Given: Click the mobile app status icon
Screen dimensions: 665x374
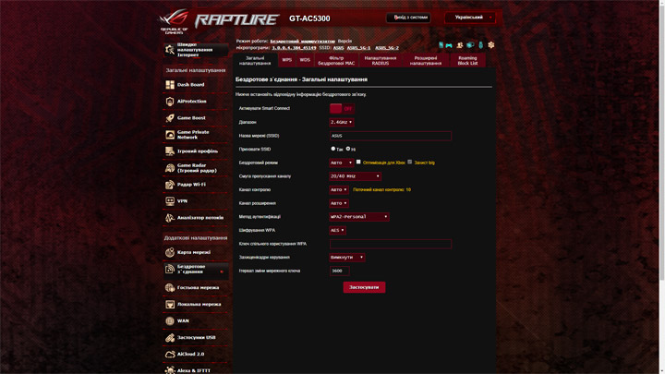Looking at the screenshot, I should click(x=441, y=45).
